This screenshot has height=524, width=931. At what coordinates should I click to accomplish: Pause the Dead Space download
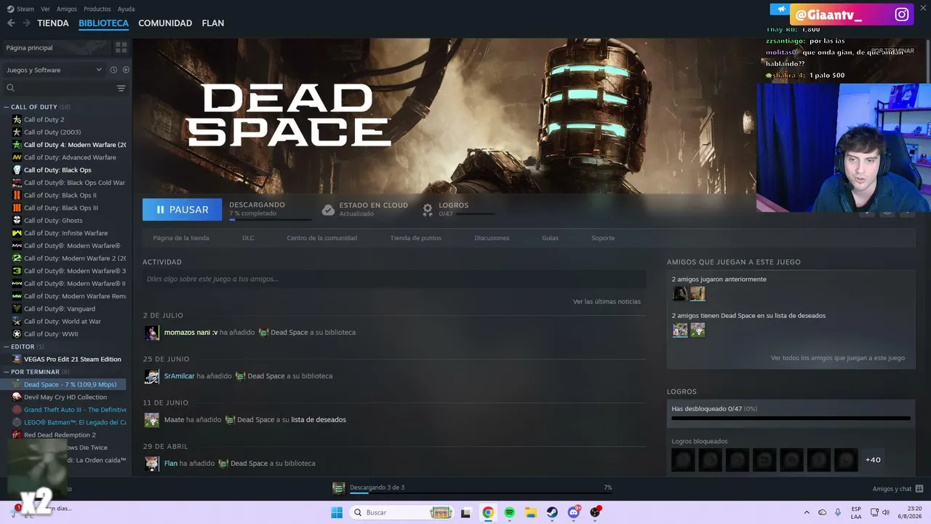pyautogui.click(x=182, y=210)
